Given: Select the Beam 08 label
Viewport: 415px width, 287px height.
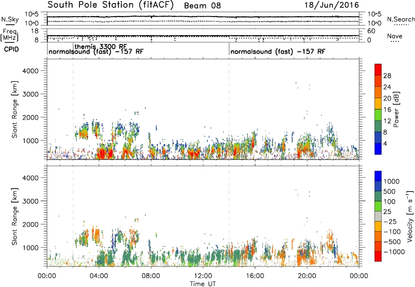Looking at the screenshot, I should 202,6.
